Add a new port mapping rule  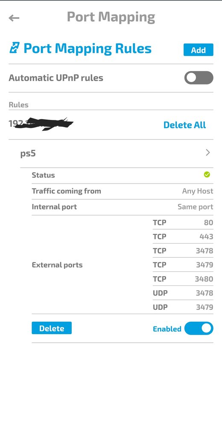click(198, 50)
